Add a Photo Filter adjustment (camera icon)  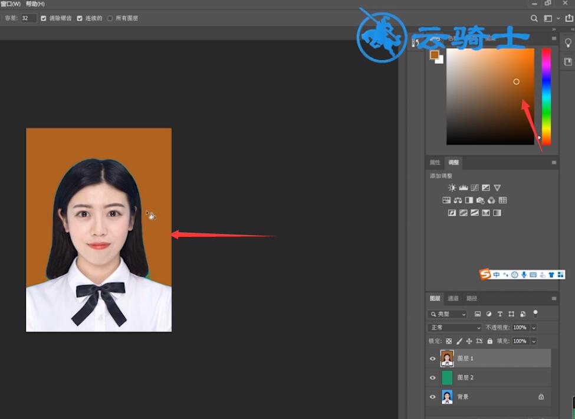point(481,200)
